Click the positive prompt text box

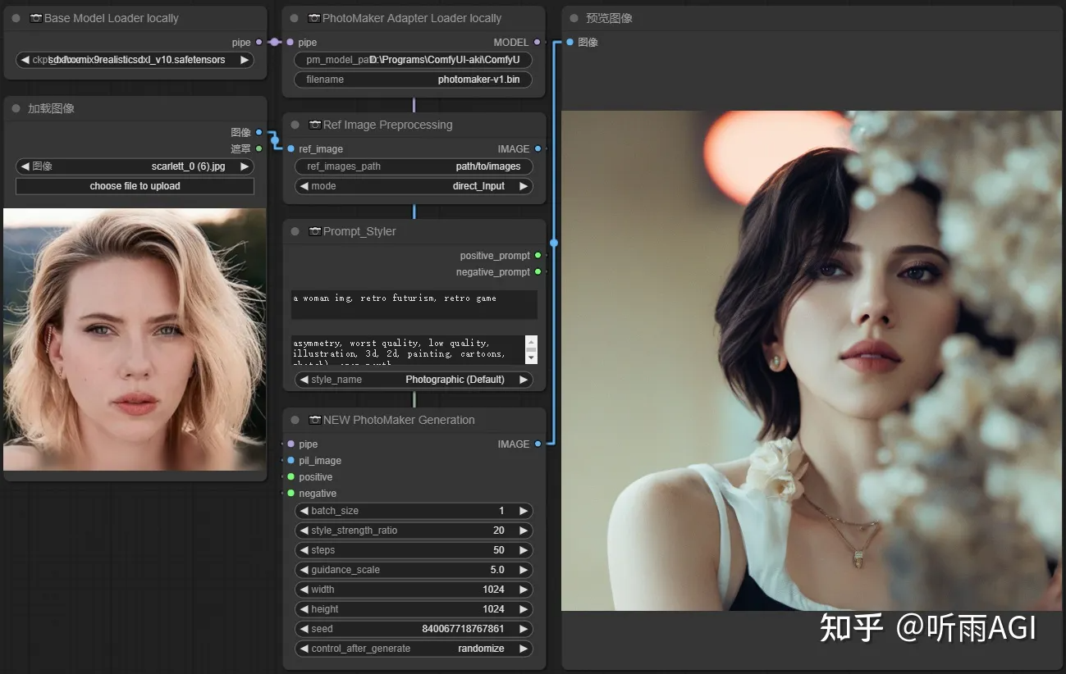coord(414,304)
